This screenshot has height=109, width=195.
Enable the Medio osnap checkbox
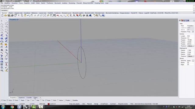(19, 100)
